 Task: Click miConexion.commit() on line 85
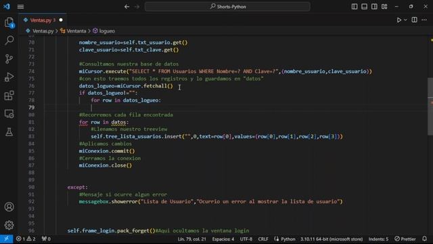coord(107,151)
